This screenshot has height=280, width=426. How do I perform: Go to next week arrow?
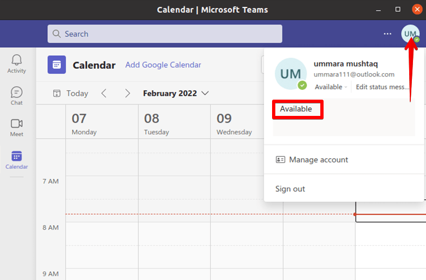point(127,93)
